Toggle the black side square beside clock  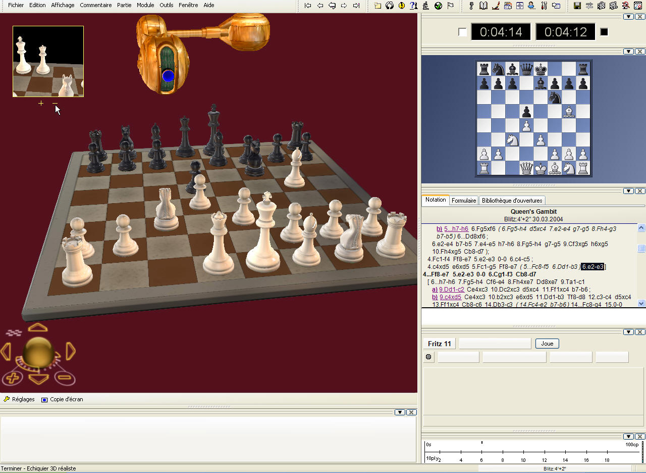click(x=604, y=32)
